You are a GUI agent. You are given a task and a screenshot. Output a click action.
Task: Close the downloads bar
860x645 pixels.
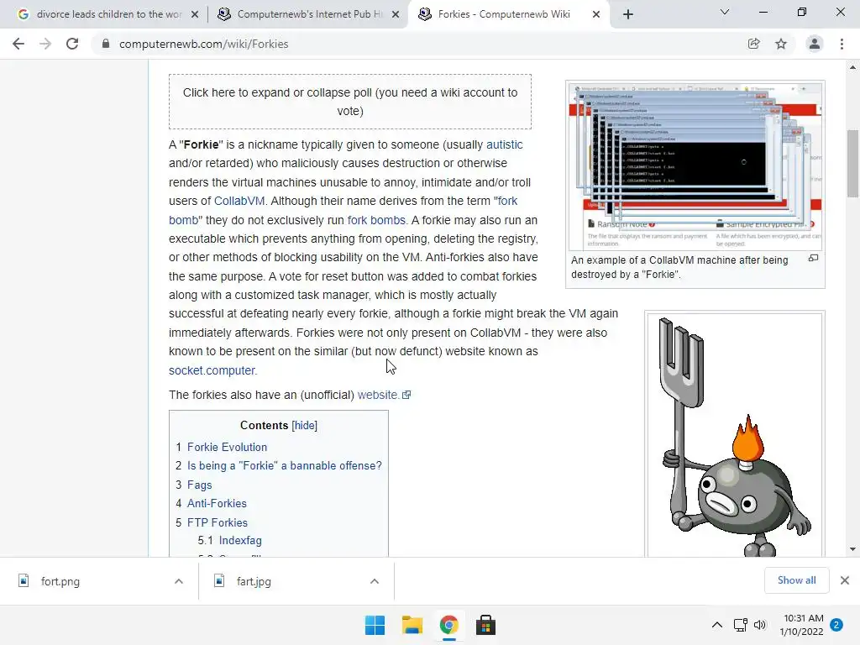pyautogui.click(x=845, y=580)
